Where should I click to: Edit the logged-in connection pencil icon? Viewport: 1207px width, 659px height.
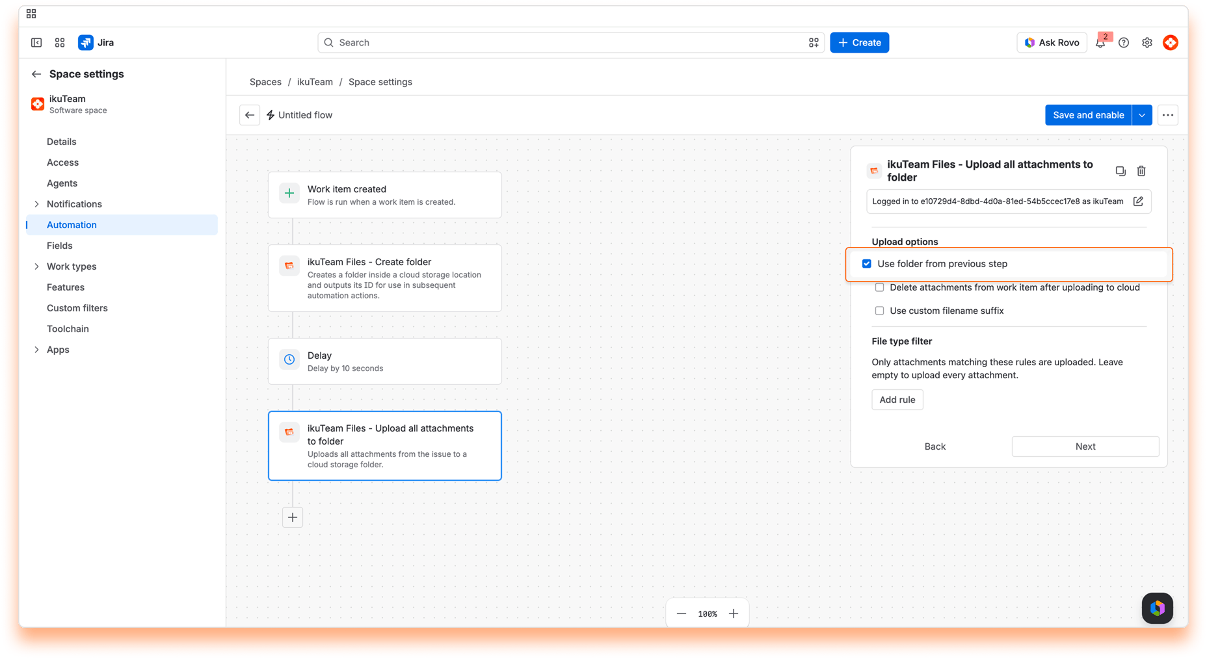pyautogui.click(x=1138, y=201)
